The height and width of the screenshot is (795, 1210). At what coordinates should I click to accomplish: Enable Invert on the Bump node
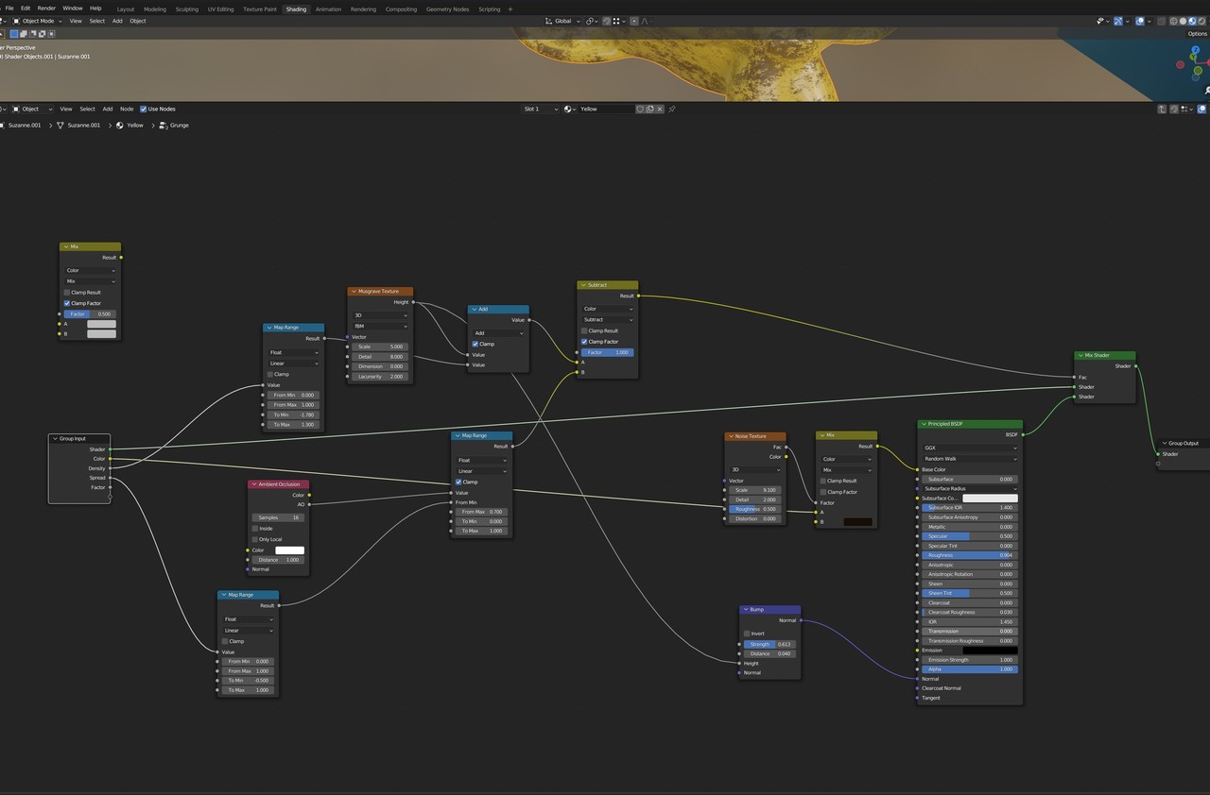tap(748, 634)
